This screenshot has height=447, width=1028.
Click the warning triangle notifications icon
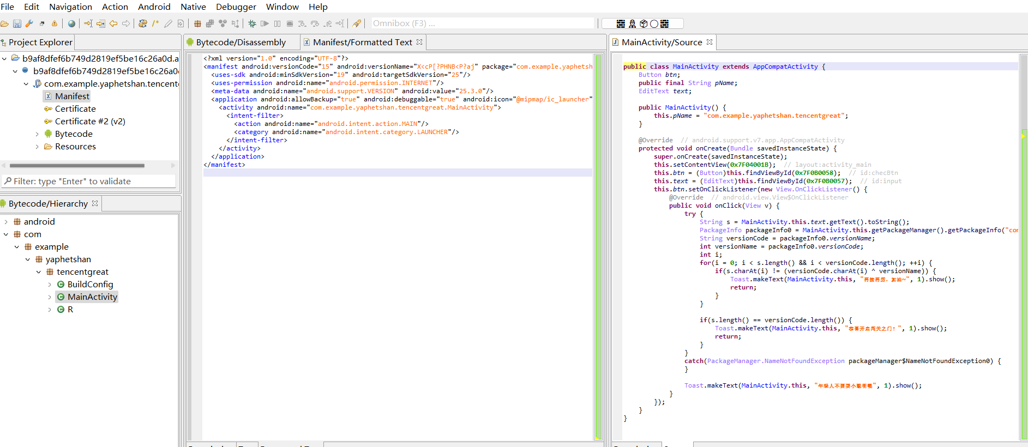pyautogui.click(x=55, y=23)
